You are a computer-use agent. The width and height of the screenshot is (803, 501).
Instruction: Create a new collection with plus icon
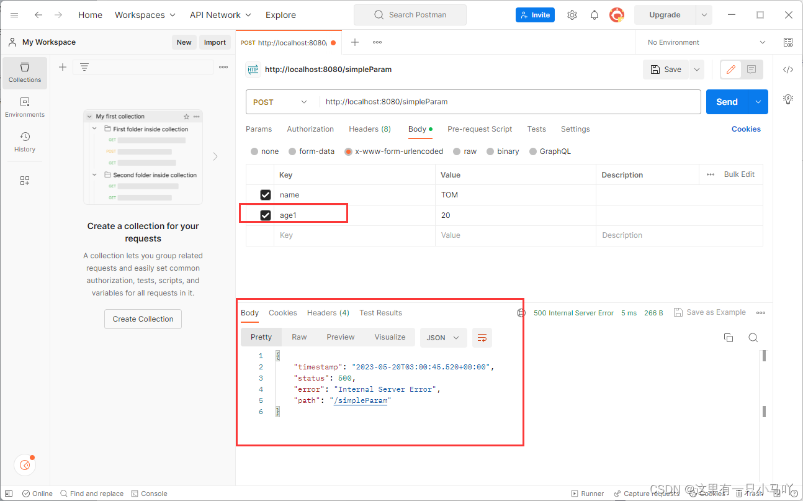click(x=63, y=67)
